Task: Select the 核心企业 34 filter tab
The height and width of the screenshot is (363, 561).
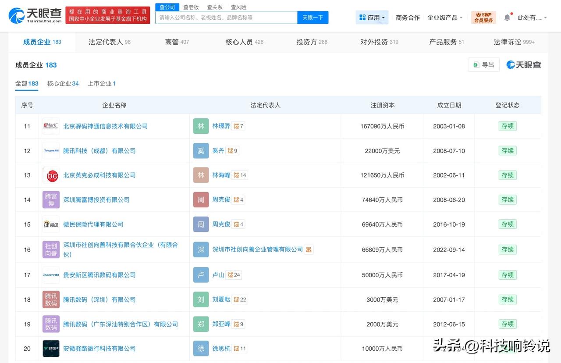Action: [63, 83]
